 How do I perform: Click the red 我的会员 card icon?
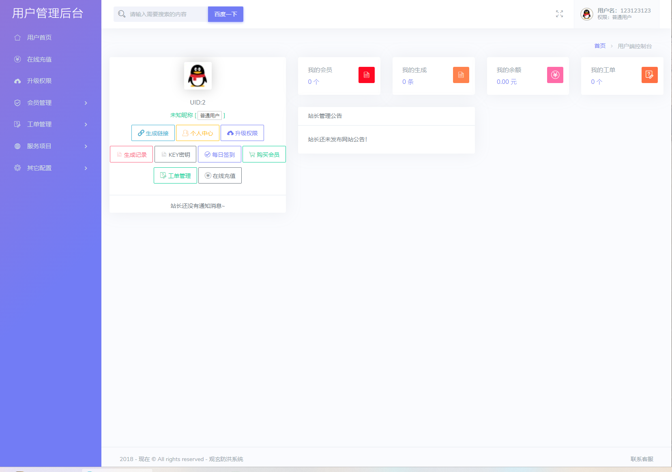366,75
